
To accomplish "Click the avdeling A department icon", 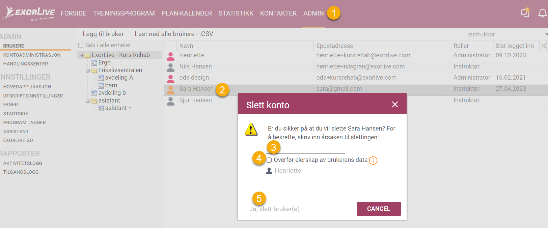I will point(101,78).
